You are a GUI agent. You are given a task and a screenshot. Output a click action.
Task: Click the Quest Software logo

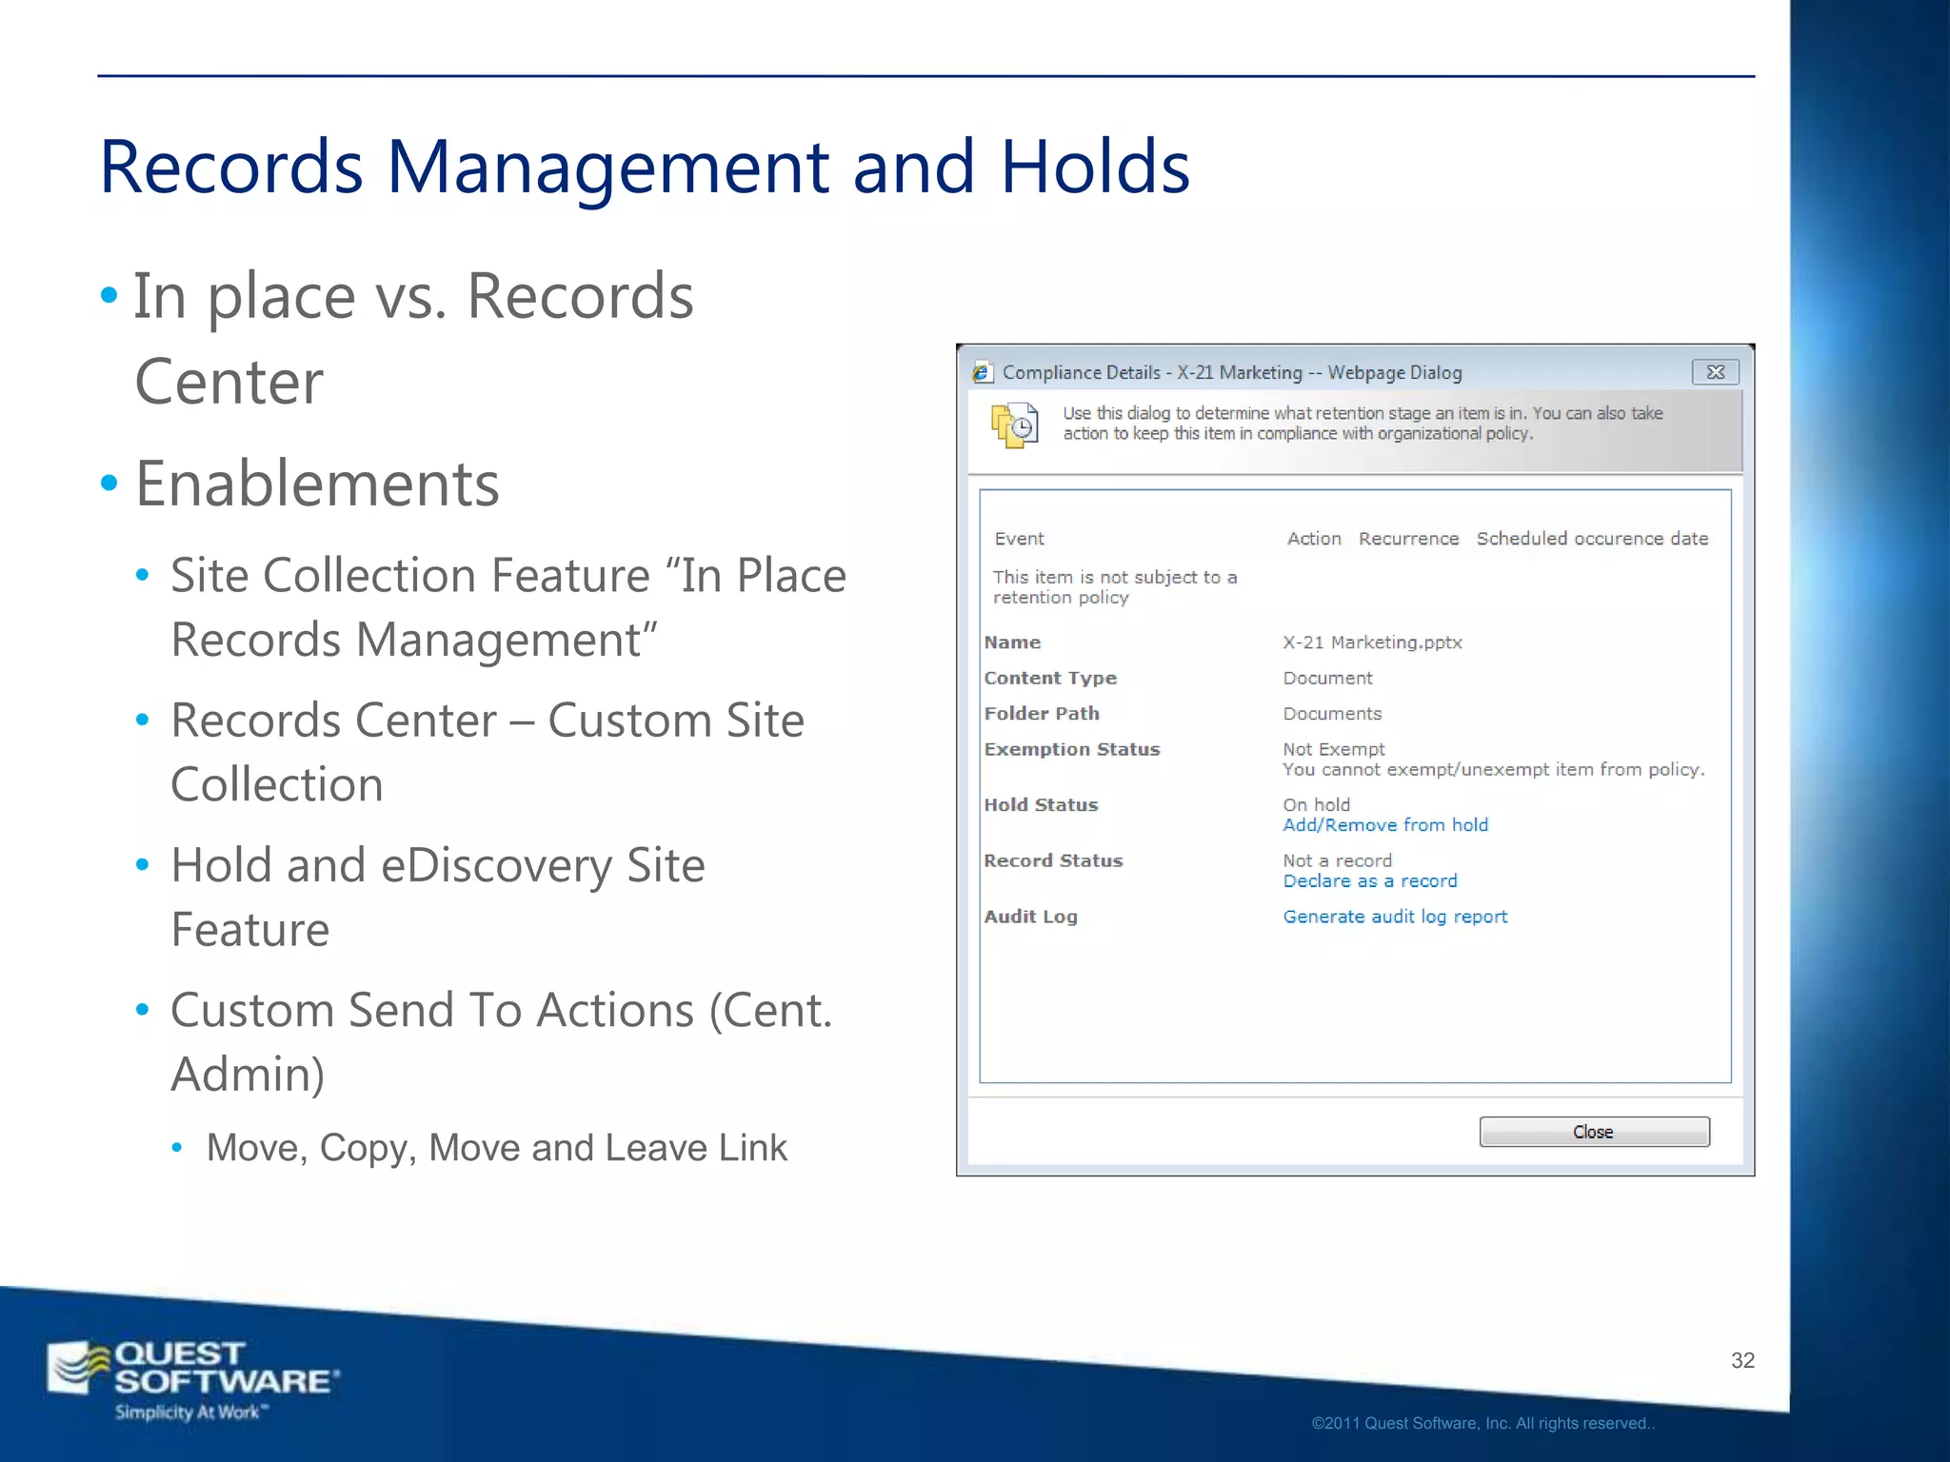(x=194, y=1380)
